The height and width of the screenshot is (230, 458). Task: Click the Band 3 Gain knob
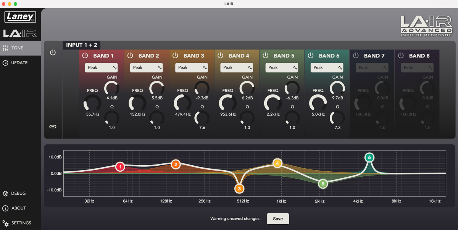coord(202,88)
